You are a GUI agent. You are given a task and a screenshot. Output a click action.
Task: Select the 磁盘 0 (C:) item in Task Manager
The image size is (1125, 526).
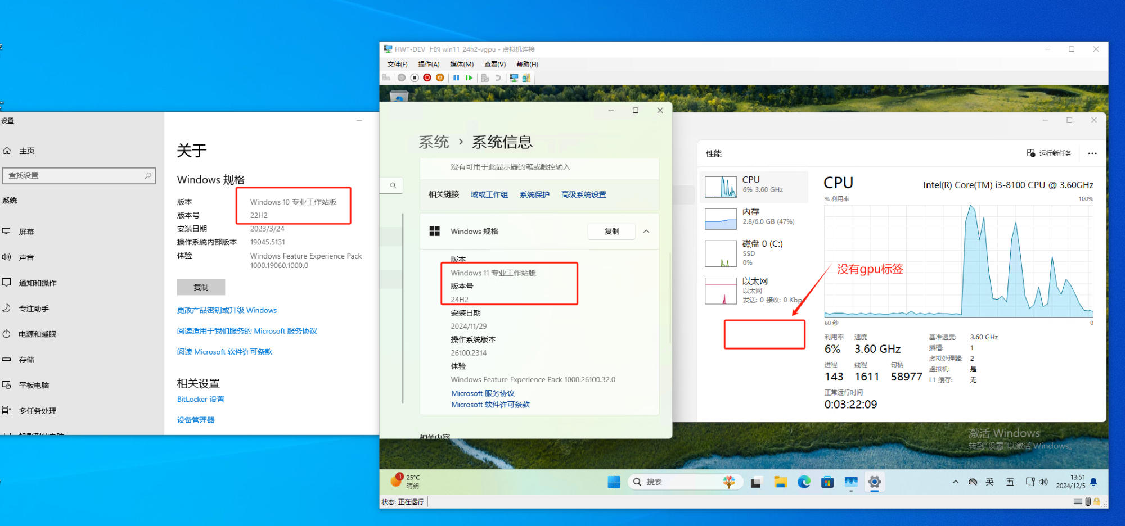pyautogui.click(x=754, y=253)
